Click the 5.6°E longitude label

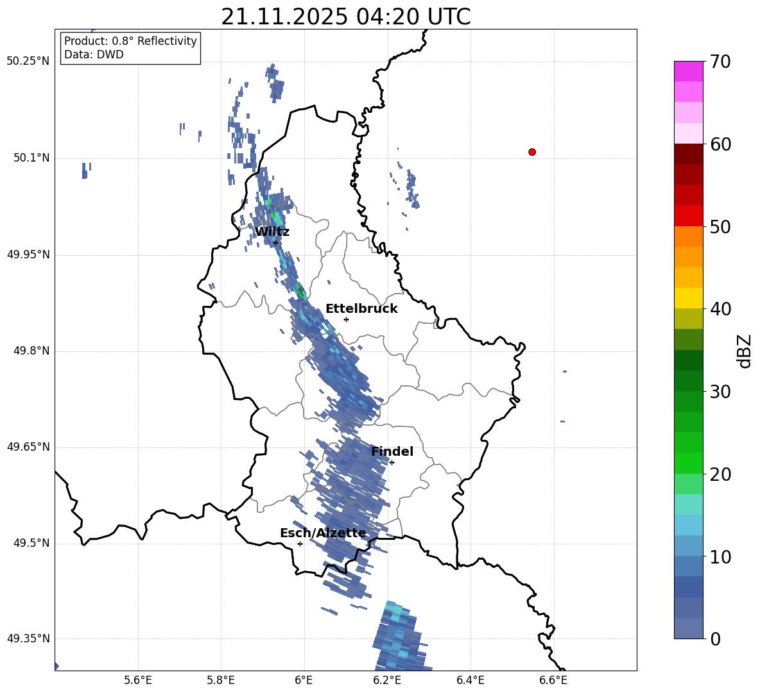tap(138, 680)
